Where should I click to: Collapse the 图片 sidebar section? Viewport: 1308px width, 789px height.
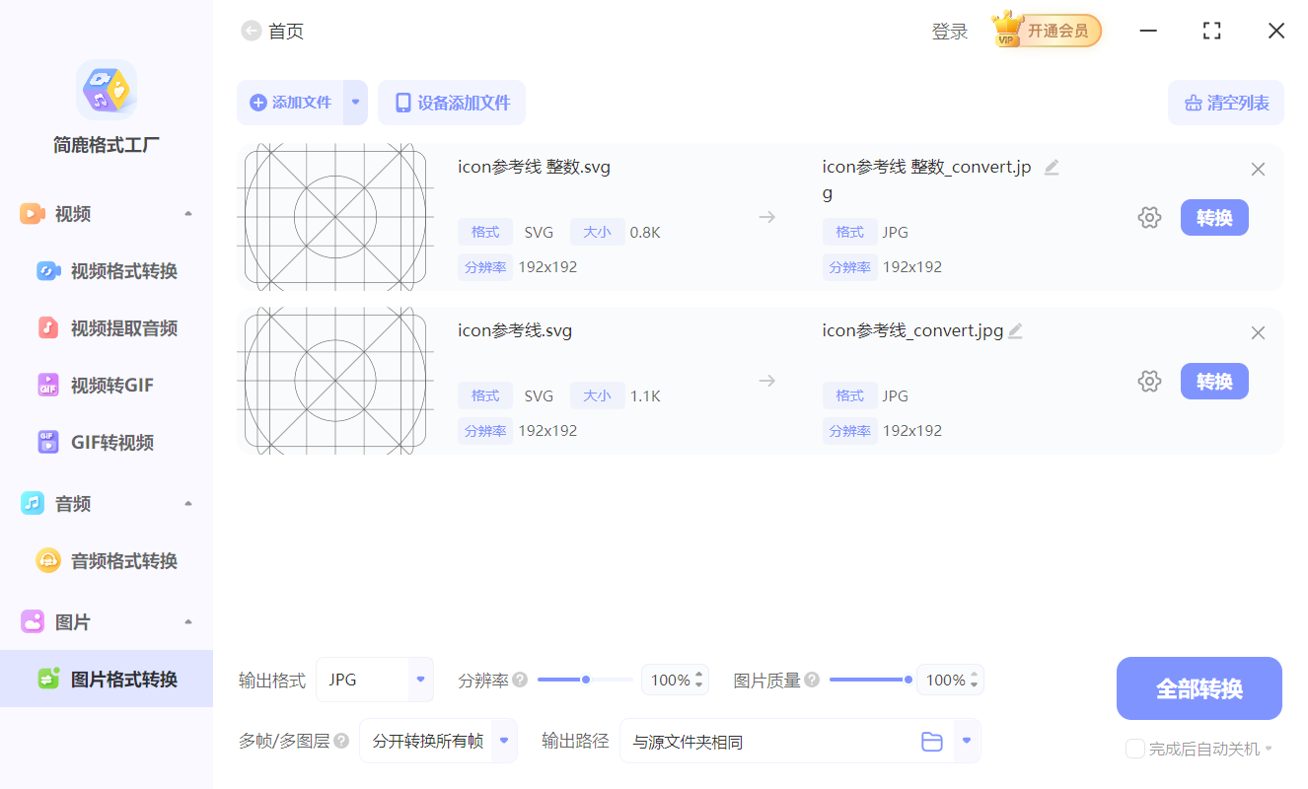pos(188,622)
